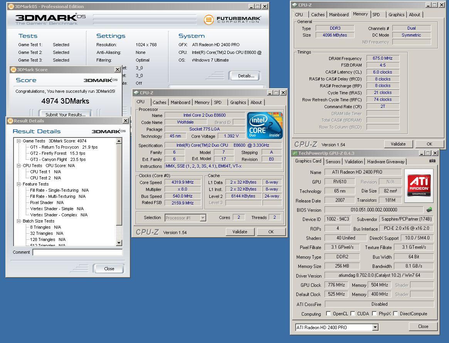
Task: Maximize the 3DMark05 main window
Action: point(258,7)
